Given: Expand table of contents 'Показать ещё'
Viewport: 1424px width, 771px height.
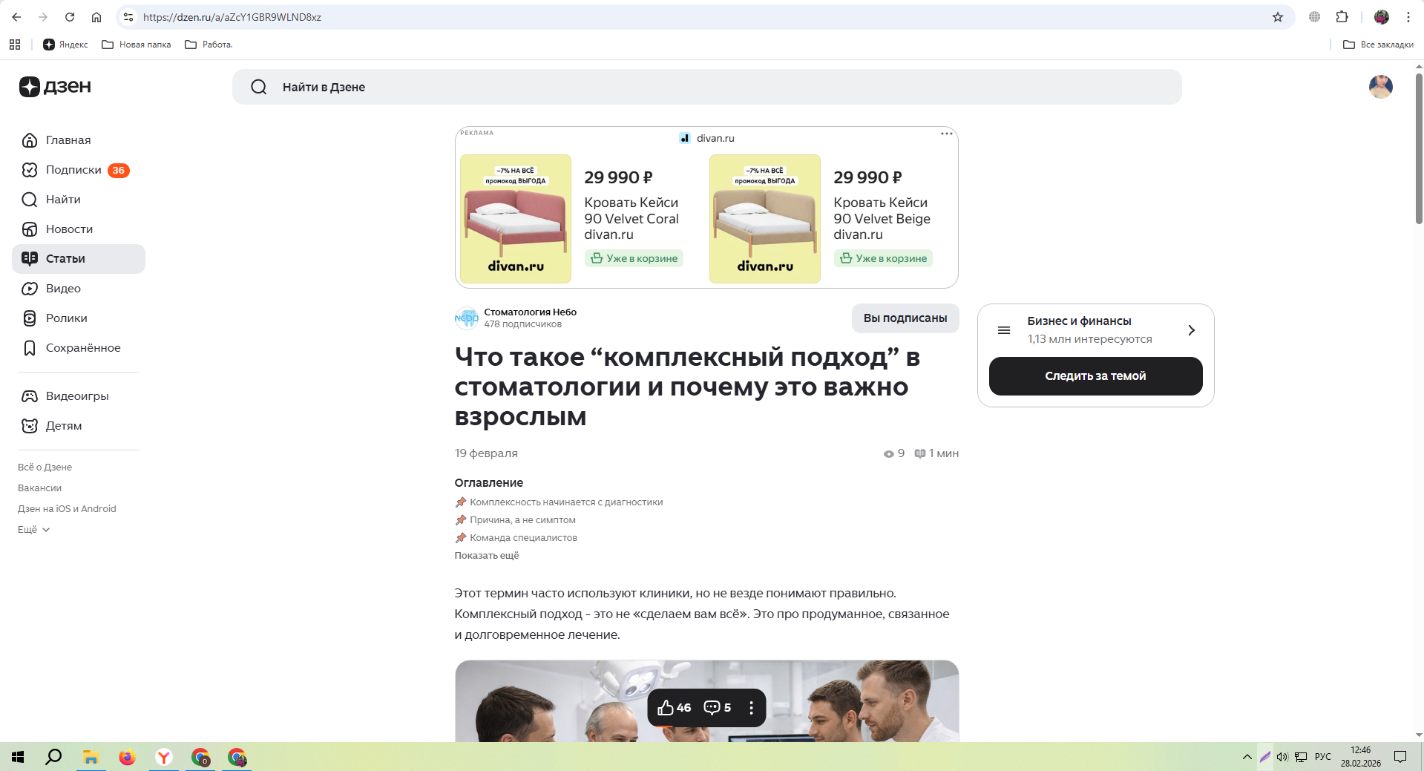Looking at the screenshot, I should tap(487, 556).
